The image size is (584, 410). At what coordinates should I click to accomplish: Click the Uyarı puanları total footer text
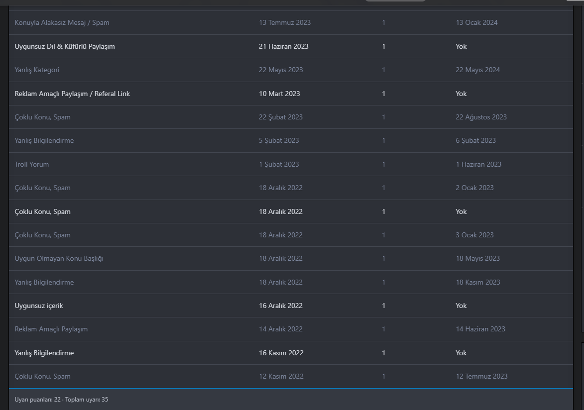(61, 399)
